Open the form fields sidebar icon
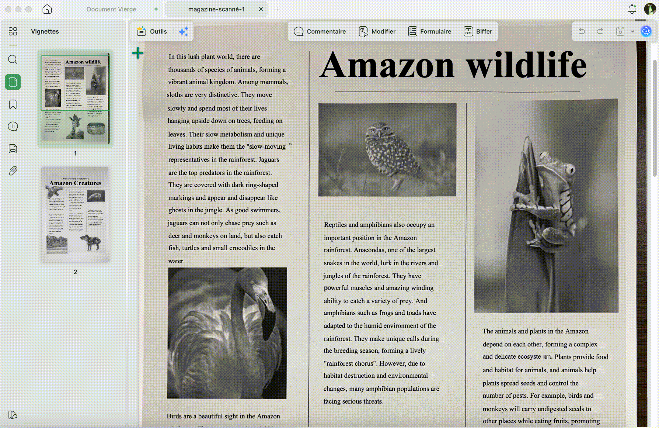 [13, 149]
